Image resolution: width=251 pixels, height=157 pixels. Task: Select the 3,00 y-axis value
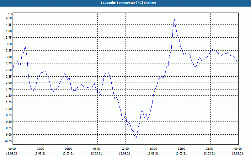pos(9,57)
